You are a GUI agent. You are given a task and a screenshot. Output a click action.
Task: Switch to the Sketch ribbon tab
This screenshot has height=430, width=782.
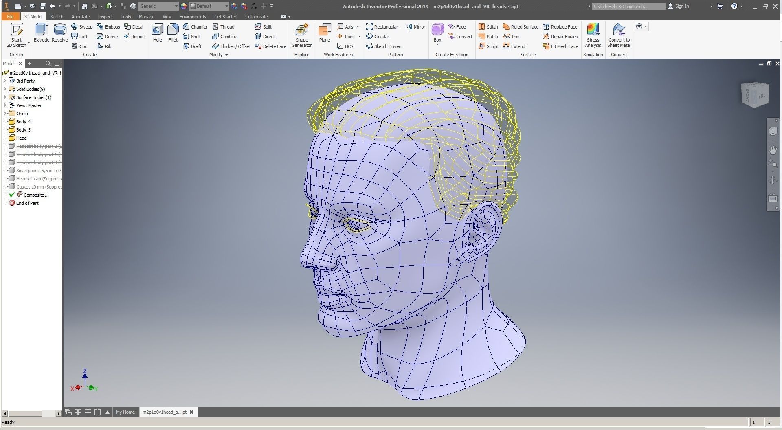57,17
